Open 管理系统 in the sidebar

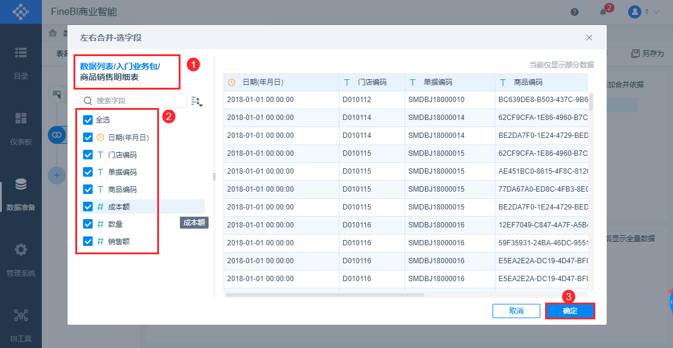point(20,260)
